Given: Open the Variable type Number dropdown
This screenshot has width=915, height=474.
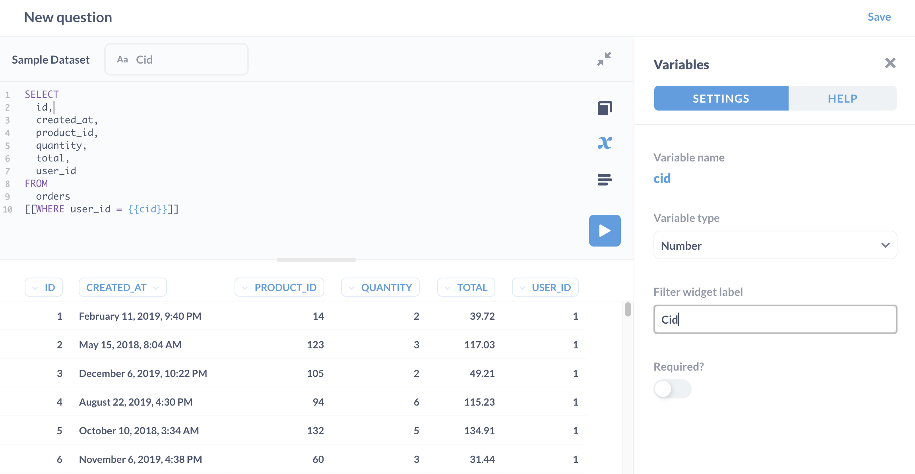Looking at the screenshot, I should (775, 245).
